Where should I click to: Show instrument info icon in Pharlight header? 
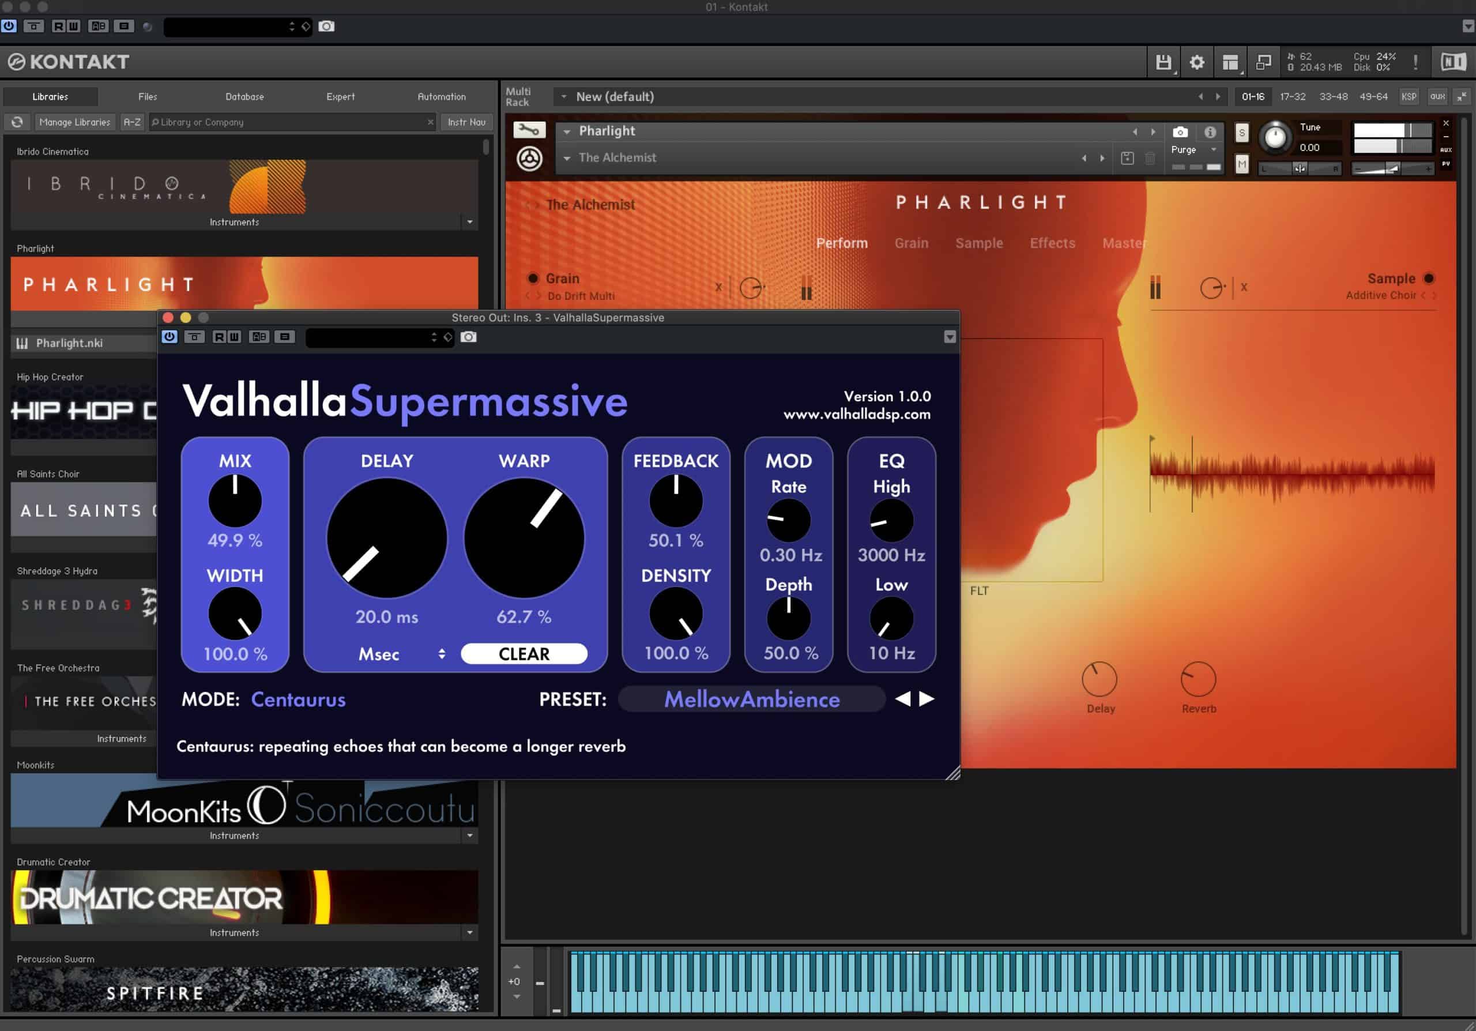(1210, 133)
